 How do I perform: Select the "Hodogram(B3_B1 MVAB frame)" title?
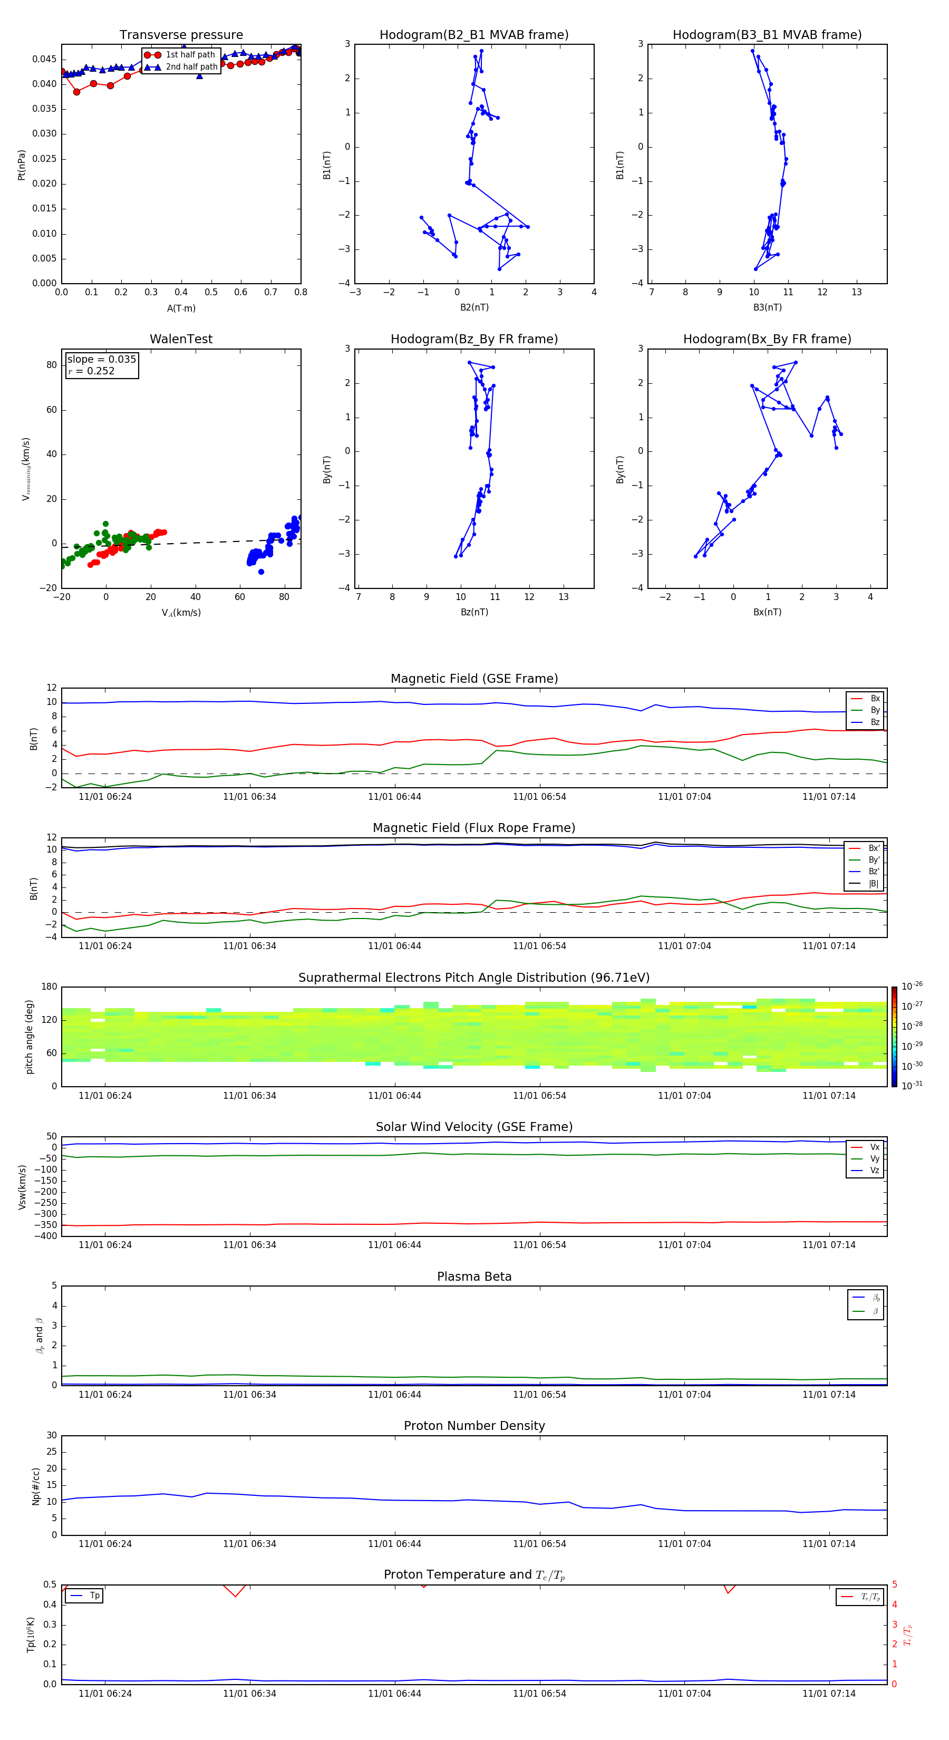(x=767, y=35)
